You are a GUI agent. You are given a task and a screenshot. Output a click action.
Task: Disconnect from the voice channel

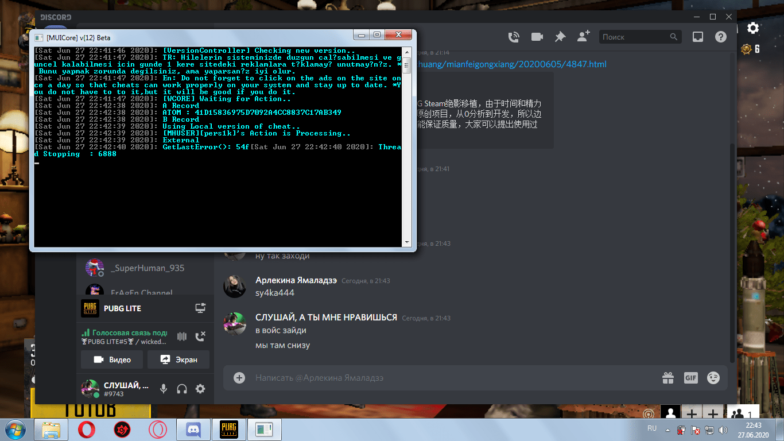click(x=200, y=337)
